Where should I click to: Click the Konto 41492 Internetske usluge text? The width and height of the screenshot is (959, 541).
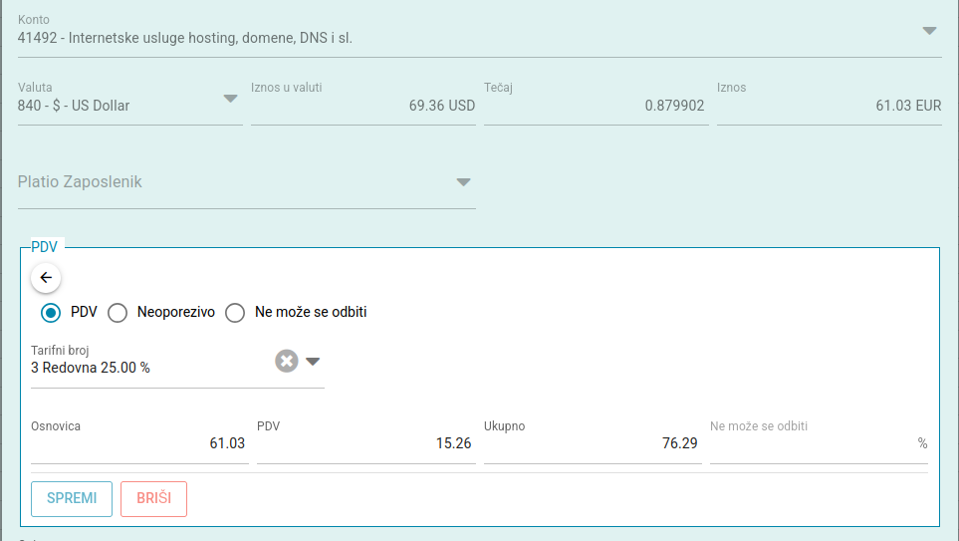pyautogui.click(x=185, y=38)
